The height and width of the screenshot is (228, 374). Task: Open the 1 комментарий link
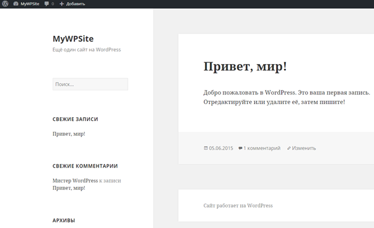pyautogui.click(x=262, y=148)
